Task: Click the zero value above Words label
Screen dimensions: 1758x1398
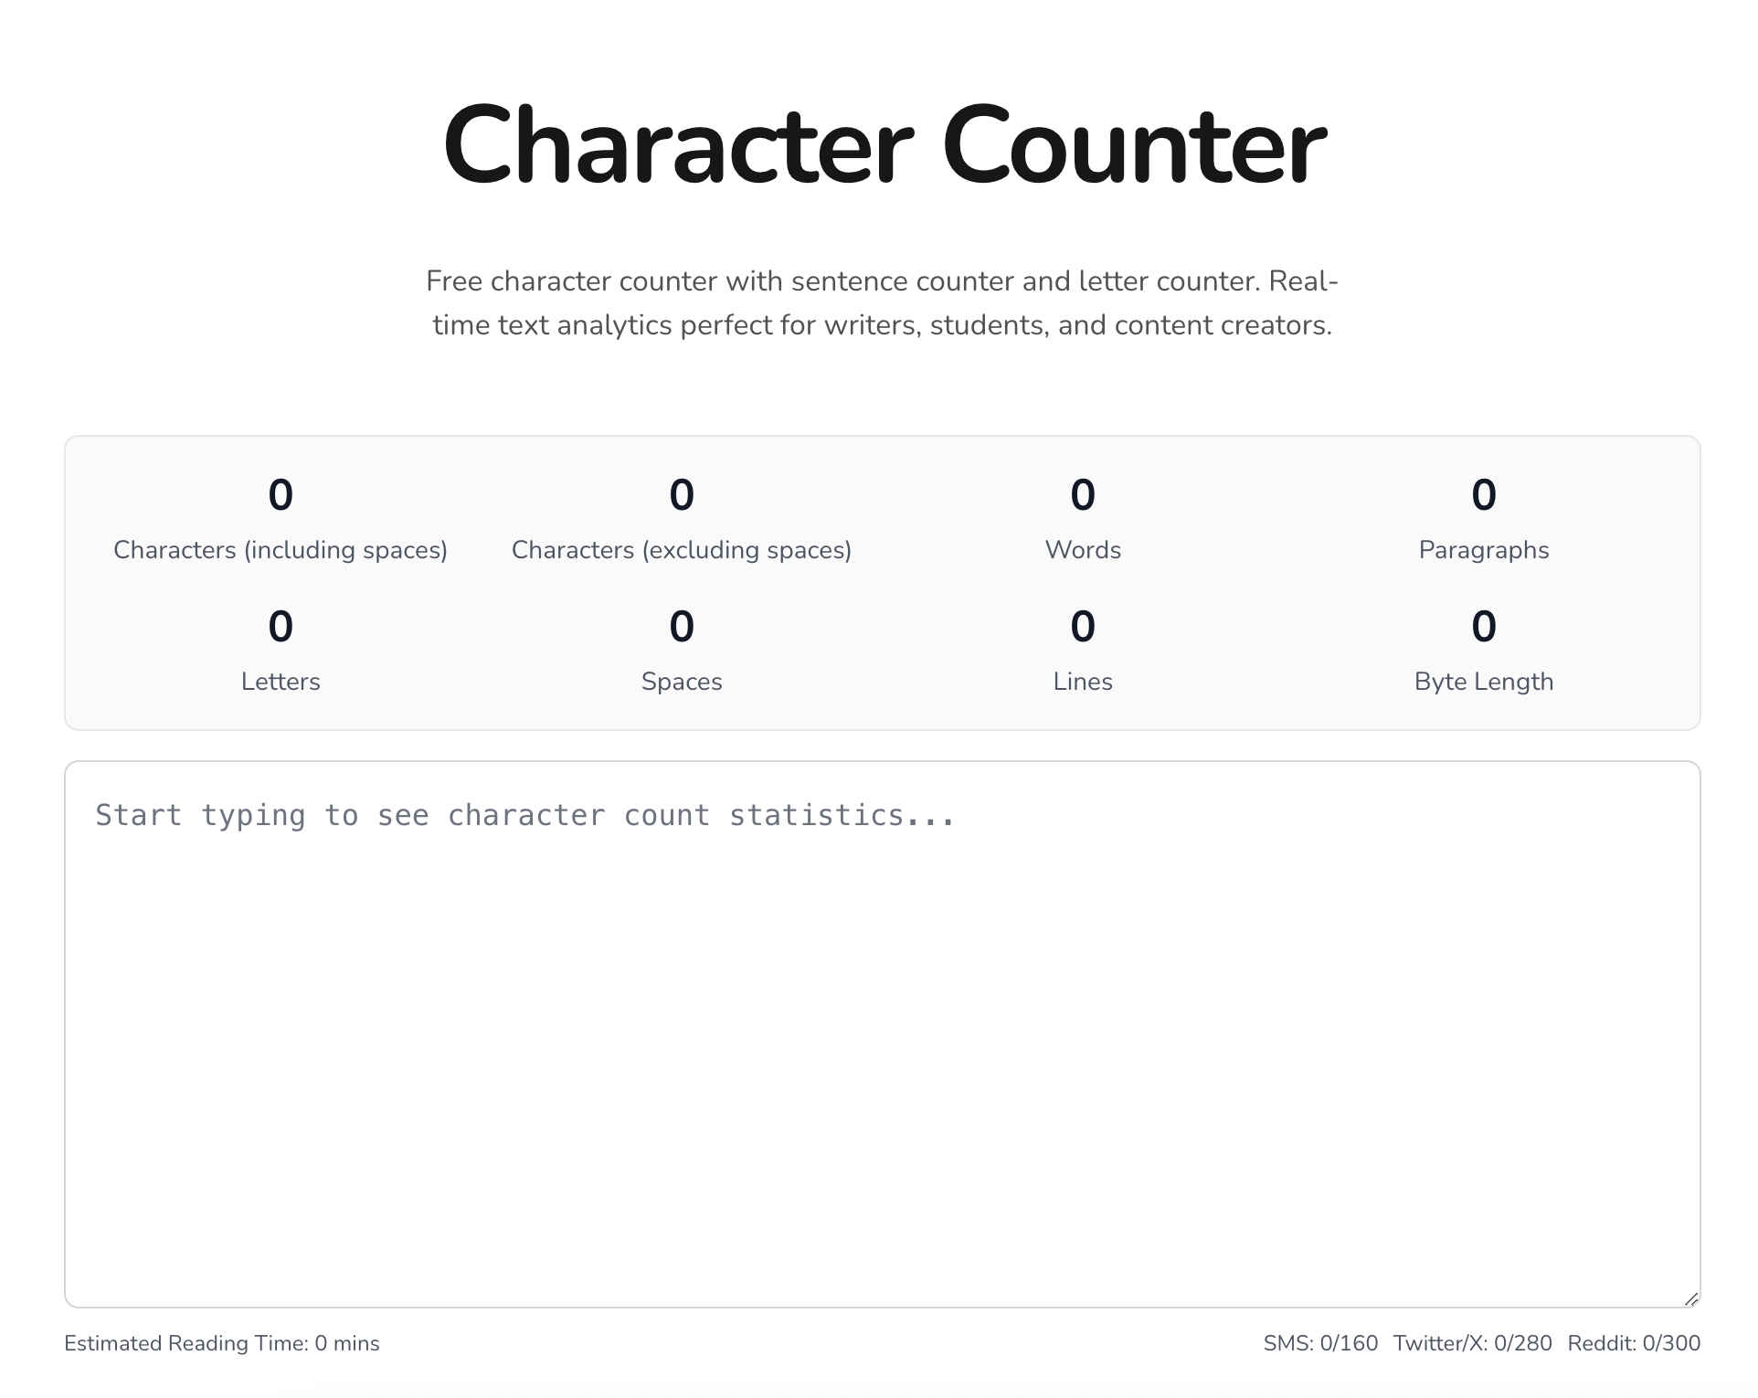Action: point(1082,493)
